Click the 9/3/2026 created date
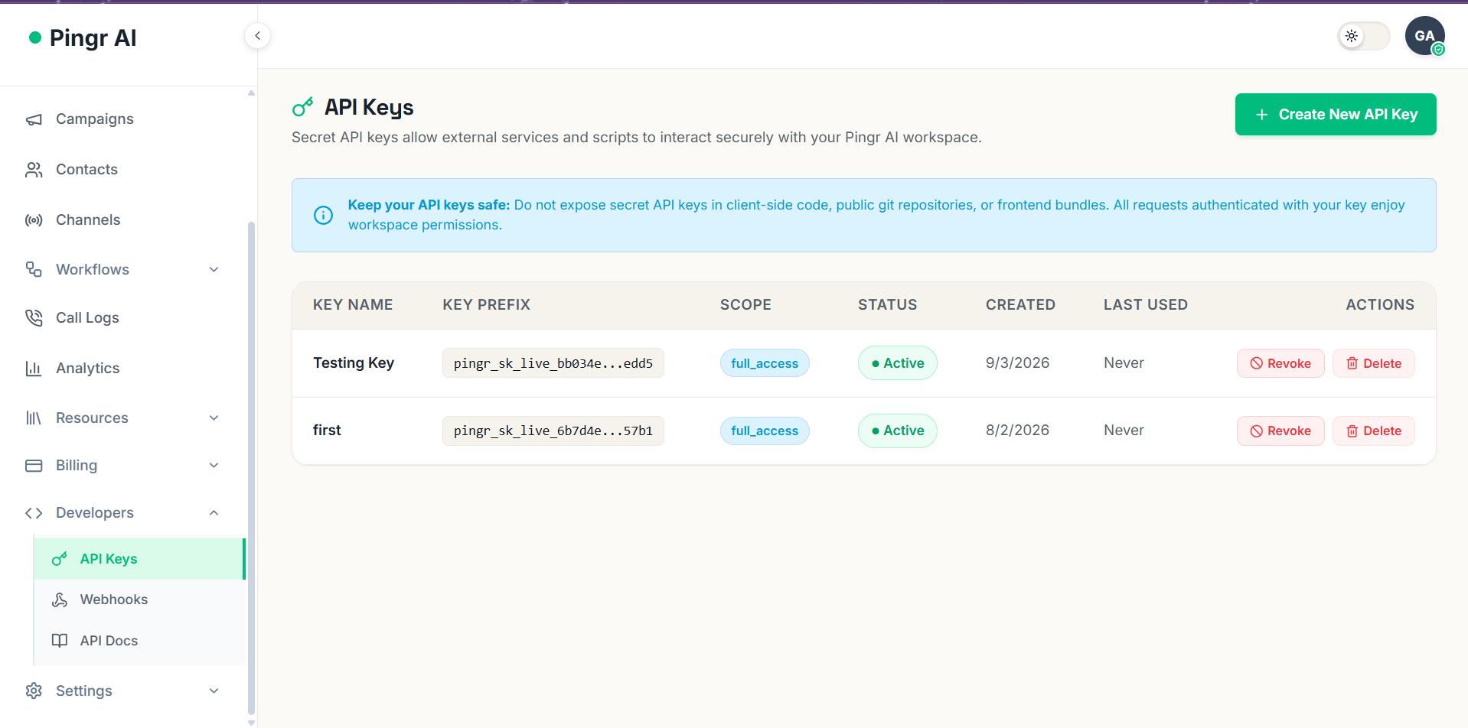The height and width of the screenshot is (728, 1468). [x=1017, y=363]
